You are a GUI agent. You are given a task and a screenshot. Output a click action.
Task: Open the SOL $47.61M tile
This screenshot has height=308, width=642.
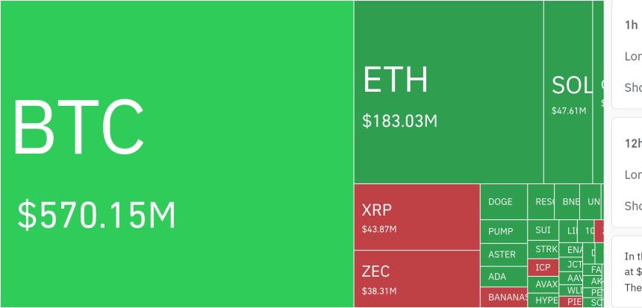567,92
